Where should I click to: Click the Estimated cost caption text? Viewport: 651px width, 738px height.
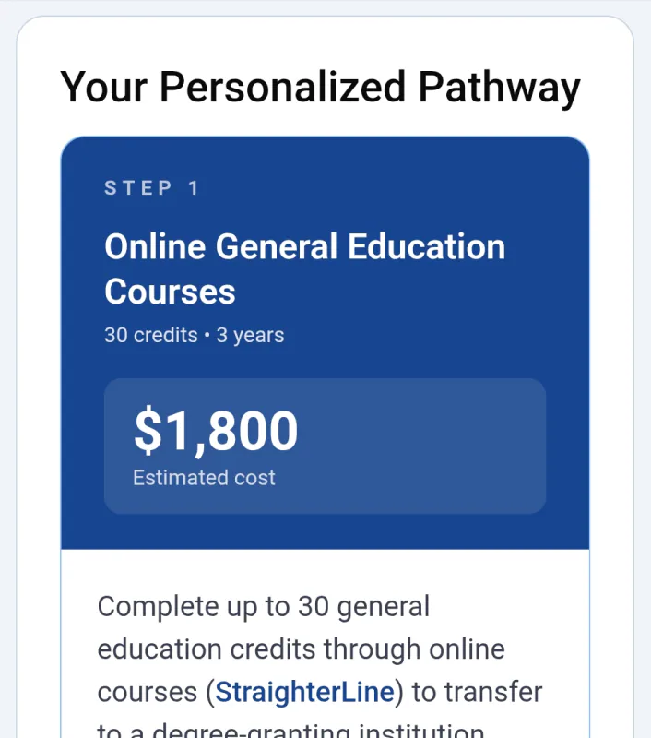click(x=204, y=478)
